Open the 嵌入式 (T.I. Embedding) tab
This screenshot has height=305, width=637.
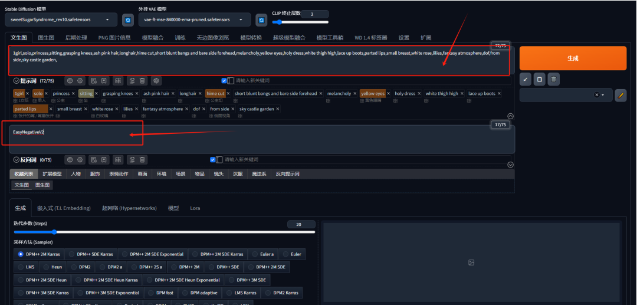click(64, 208)
